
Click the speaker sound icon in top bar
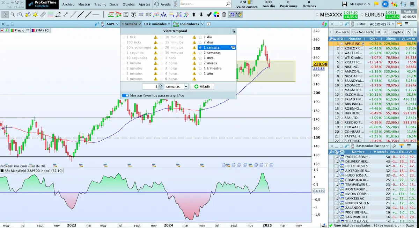385,4
